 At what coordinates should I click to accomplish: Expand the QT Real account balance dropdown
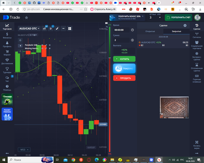155,18
